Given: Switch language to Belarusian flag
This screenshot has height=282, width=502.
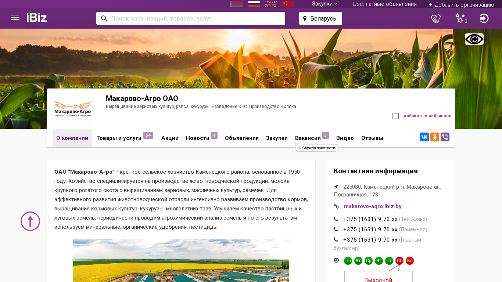Looking at the screenshot, I should 237,4.
